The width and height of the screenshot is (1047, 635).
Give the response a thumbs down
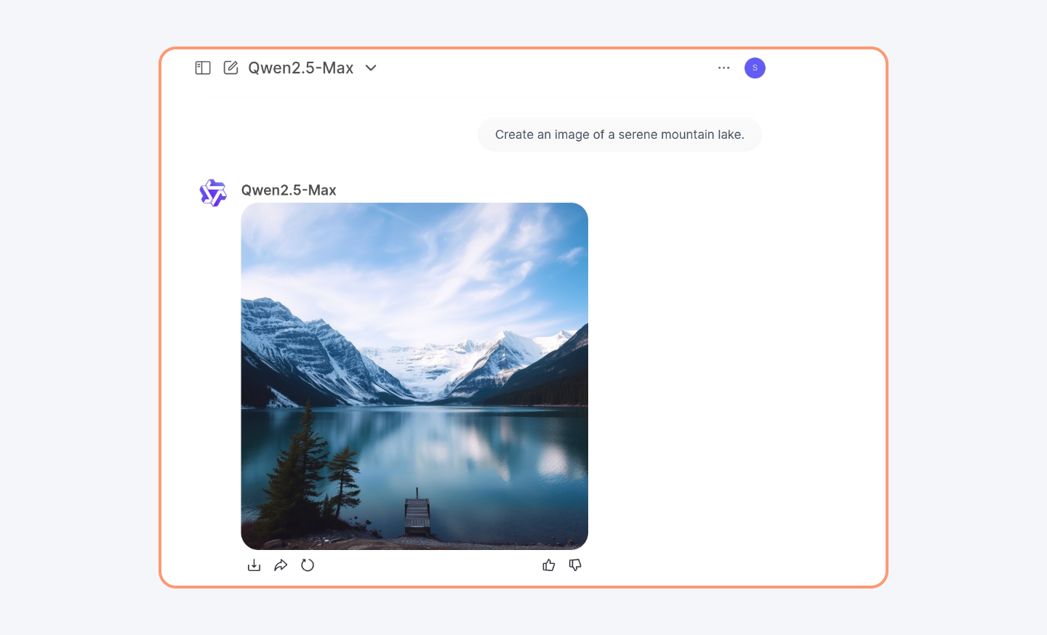[x=575, y=565]
